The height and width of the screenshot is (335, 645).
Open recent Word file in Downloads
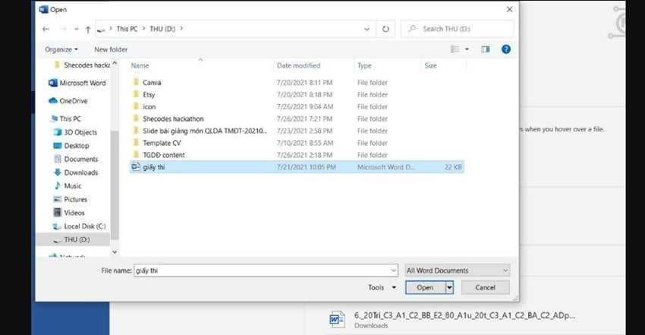pyautogui.click(x=452, y=320)
